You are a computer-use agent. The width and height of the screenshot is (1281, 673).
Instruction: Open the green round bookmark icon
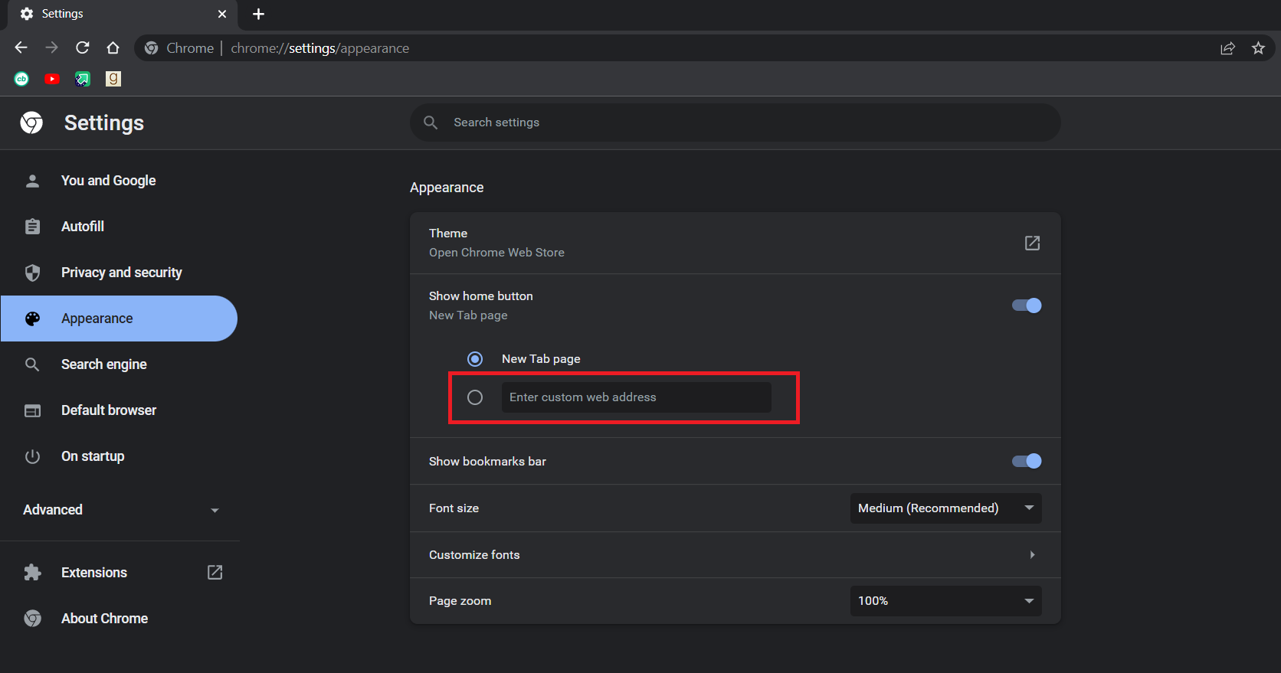point(21,79)
